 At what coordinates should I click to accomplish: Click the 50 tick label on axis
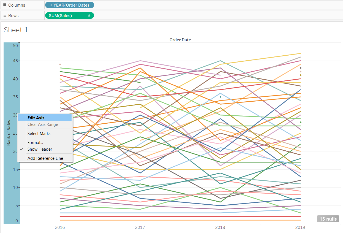tap(15, 46)
